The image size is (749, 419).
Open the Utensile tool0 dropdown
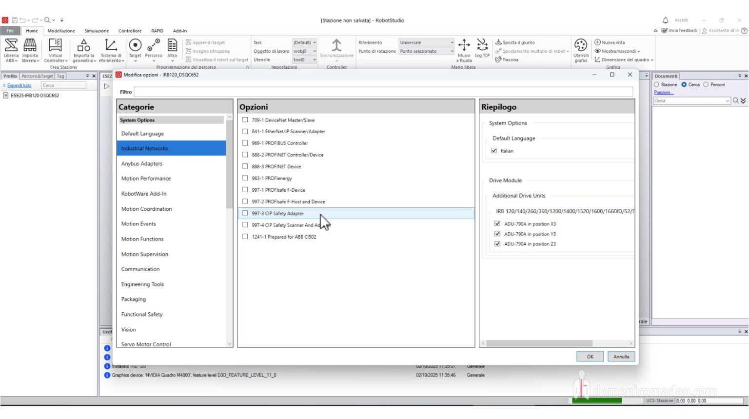coord(314,60)
